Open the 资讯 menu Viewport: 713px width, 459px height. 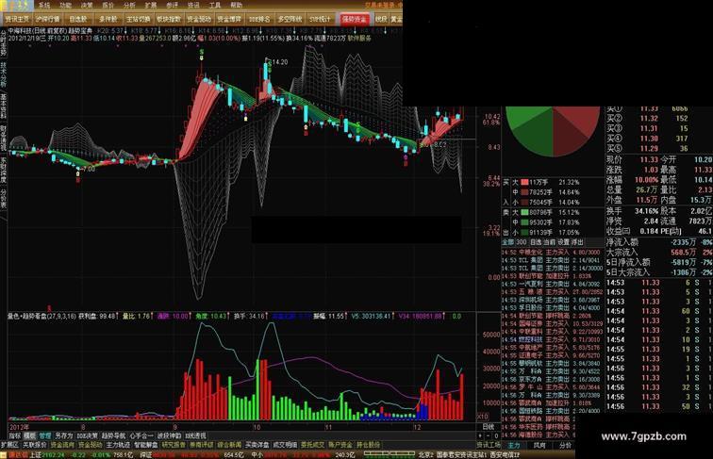(x=193, y=6)
